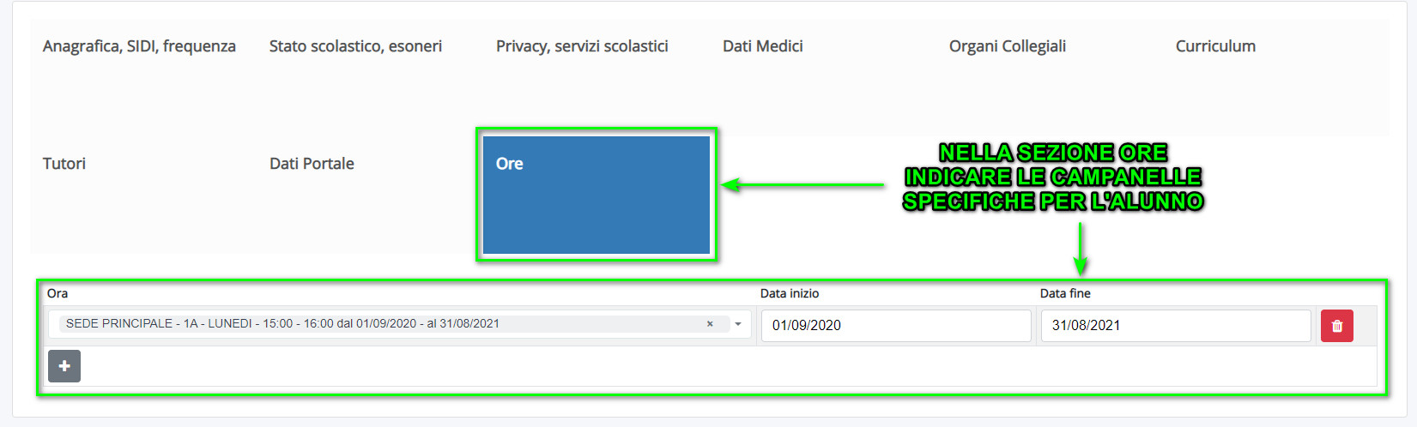Click the Data fine column label
1417x427 pixels.
pos(1065,293)
